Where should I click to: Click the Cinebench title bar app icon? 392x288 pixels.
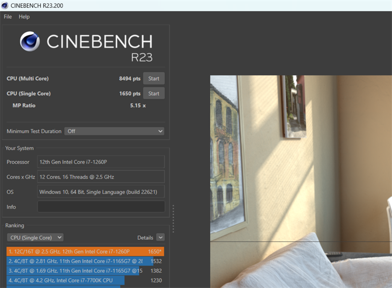tap(4, 5)
